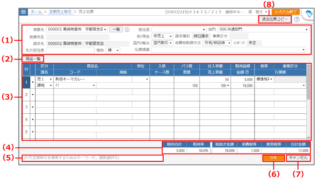Image resolution: width=333 pixels, height=182 pixels.
Task: Open row 1 行摘要 dropdown
Action: (304, 85)
